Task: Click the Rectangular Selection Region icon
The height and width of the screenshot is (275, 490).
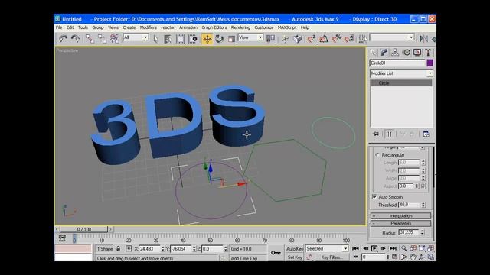Action: [x=181, y=39]
